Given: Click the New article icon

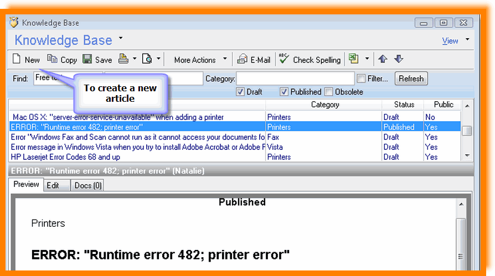Looking at the screenshot, I should (17, 59).
